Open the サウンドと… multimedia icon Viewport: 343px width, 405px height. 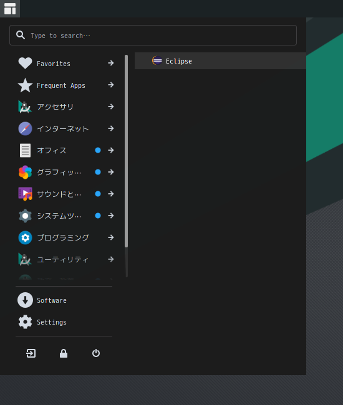pos(25,194)
